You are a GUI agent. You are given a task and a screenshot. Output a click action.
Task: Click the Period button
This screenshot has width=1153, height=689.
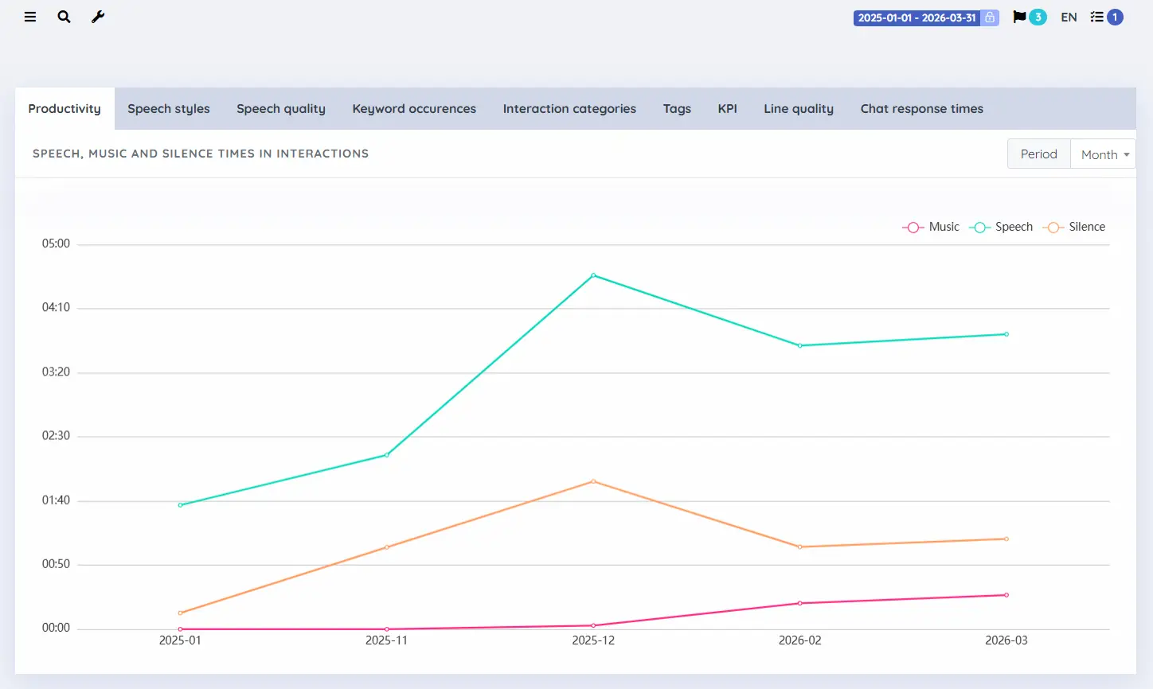tap(1039, 154)
